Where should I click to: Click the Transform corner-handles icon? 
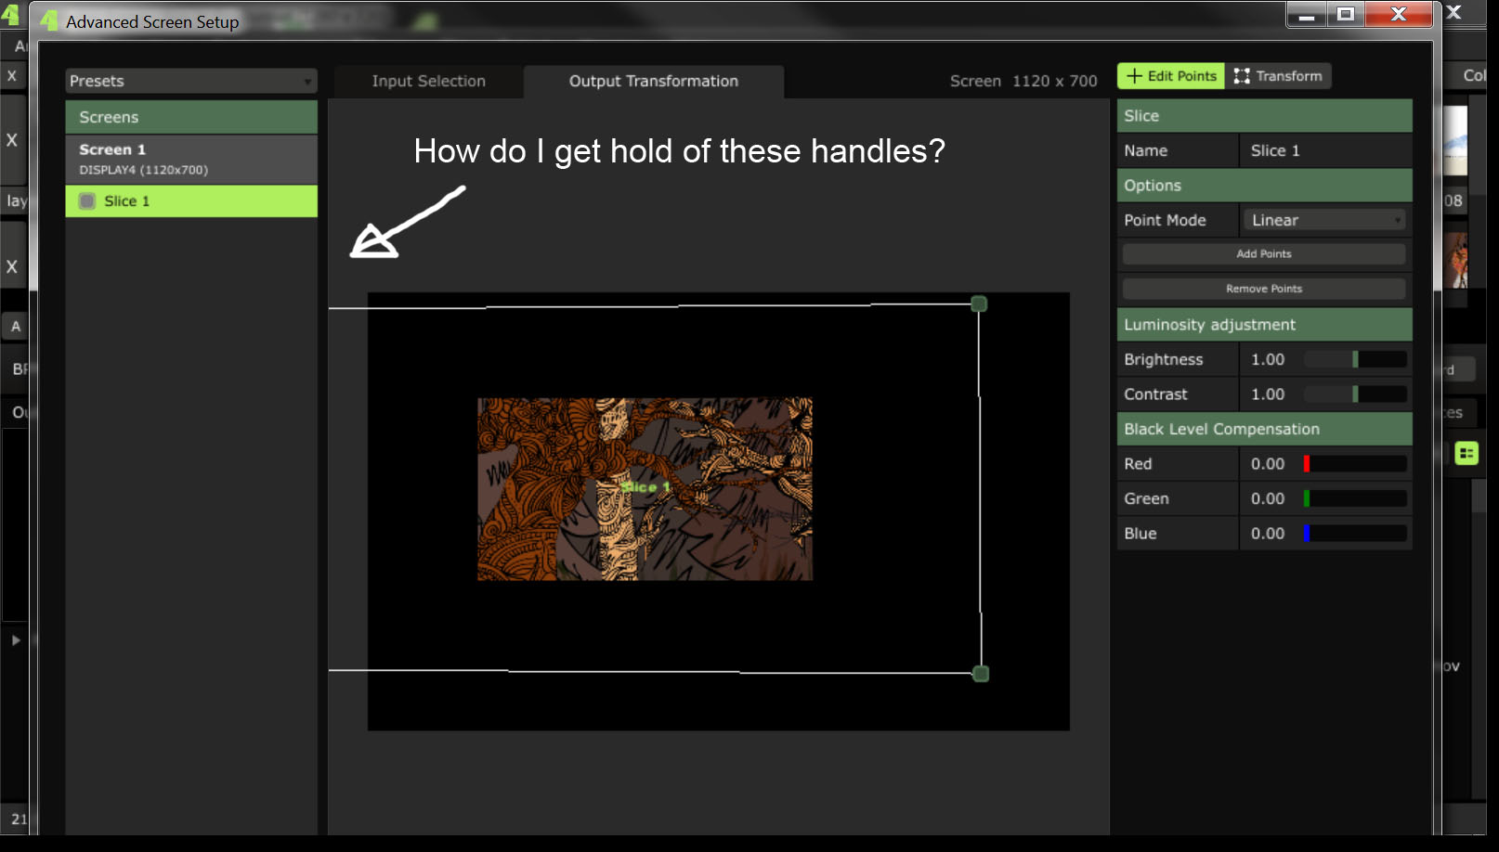tap(1242, 76)
